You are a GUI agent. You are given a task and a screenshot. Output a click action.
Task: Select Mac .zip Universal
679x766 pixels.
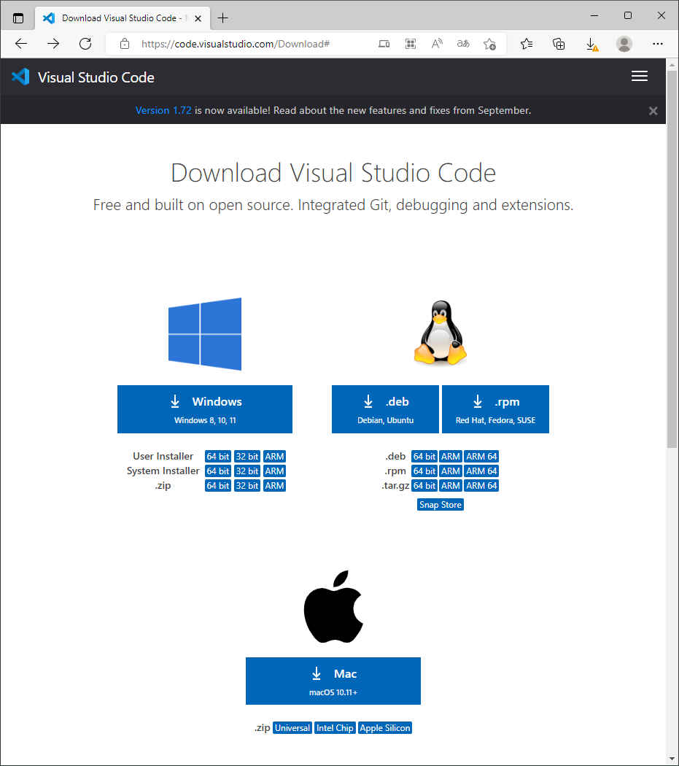point(292,728)
